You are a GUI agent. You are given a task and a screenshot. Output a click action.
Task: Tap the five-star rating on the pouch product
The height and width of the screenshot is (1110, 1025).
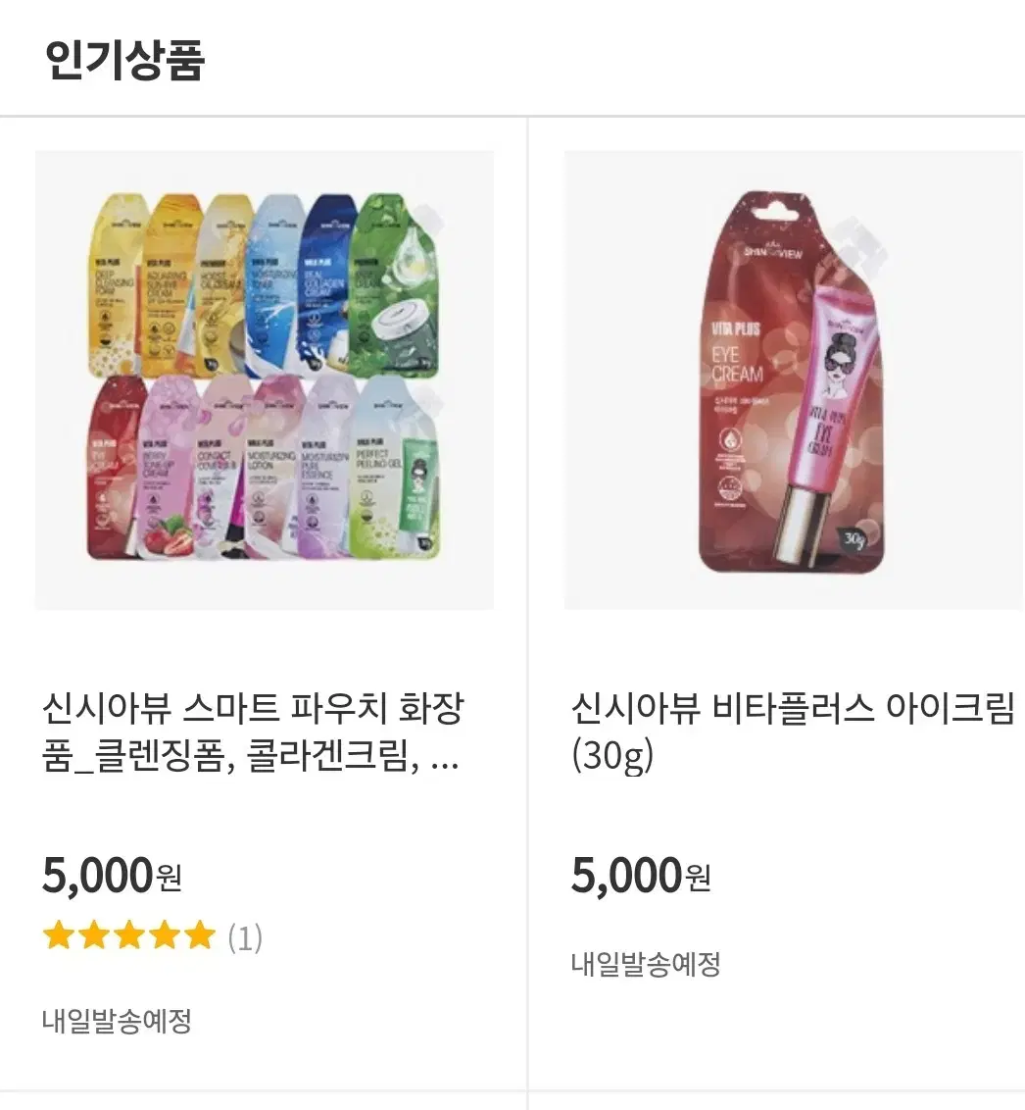coord(128,937)
